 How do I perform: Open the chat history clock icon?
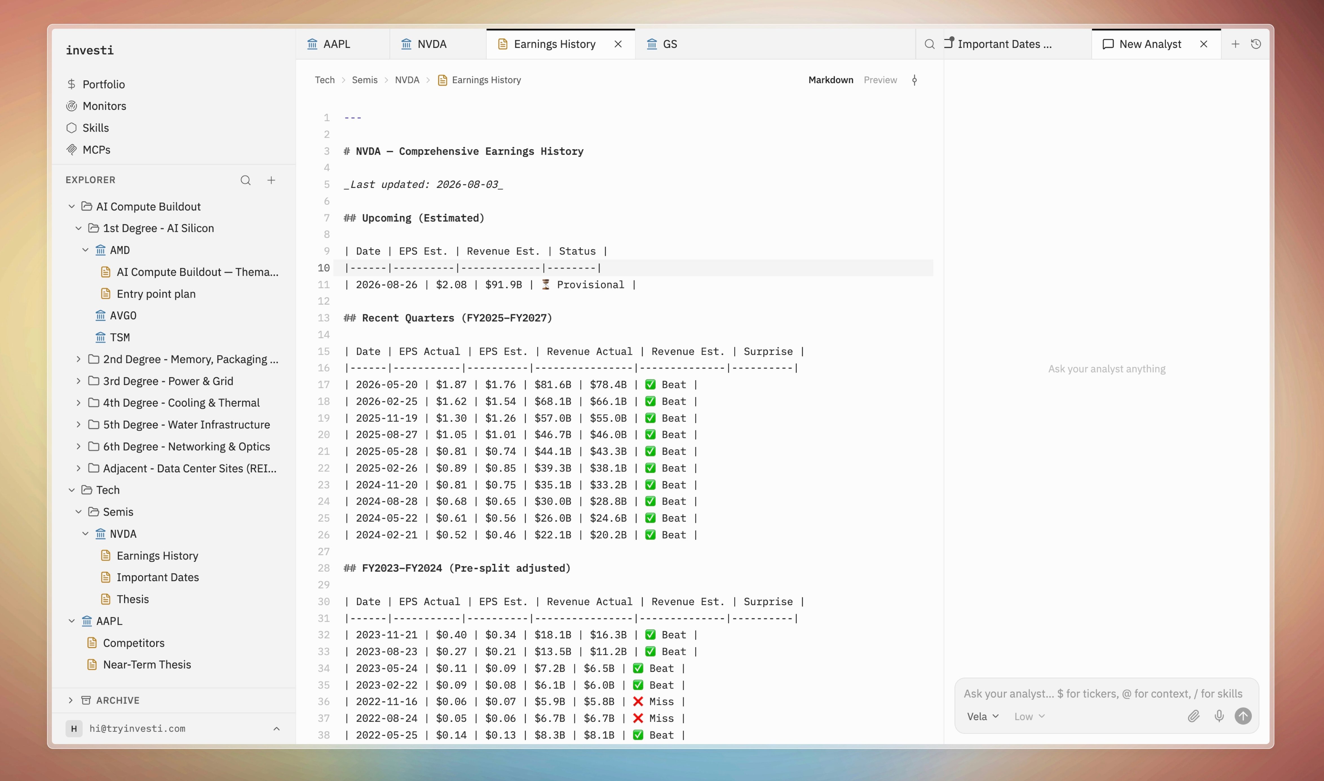pos(1256,44)
